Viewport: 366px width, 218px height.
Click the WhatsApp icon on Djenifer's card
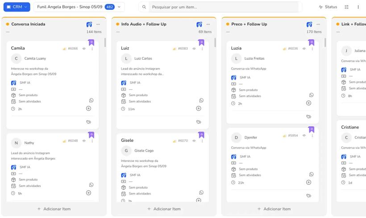click(x=312, y=174)
